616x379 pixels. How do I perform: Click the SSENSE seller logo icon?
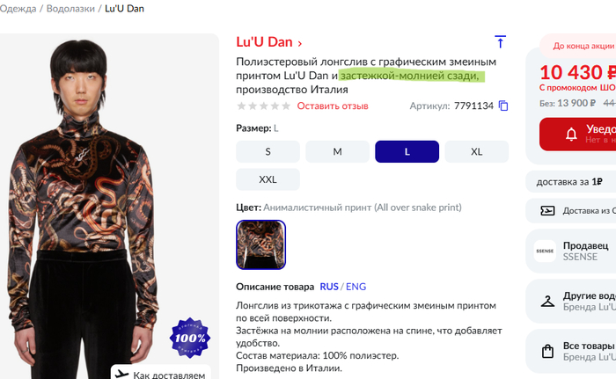pos(545,251)
